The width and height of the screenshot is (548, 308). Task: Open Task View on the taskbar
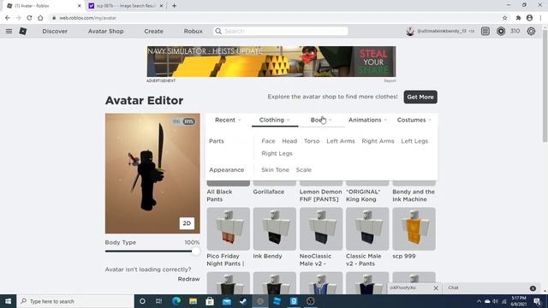(158, 301)
